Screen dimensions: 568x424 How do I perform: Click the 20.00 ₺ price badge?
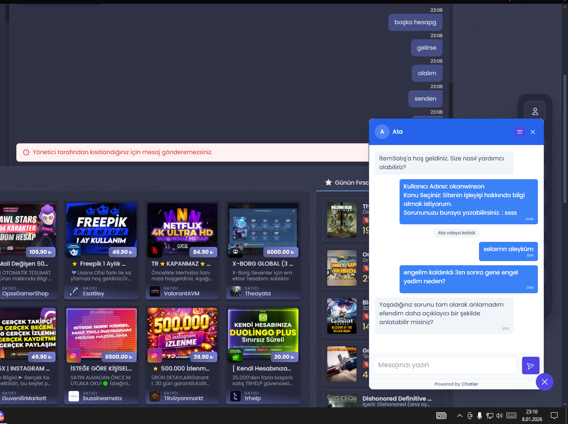coord(284,357)
